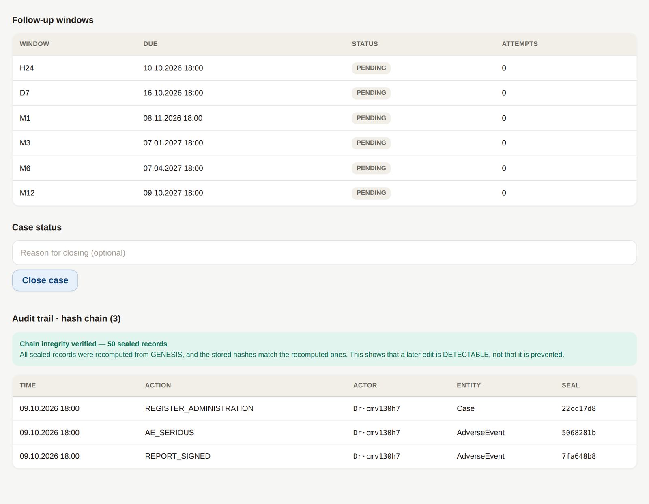Viewport: 649px width, 504px height.
Task: Click due date 10.10.2026 18:00
Action: [173, 68]
